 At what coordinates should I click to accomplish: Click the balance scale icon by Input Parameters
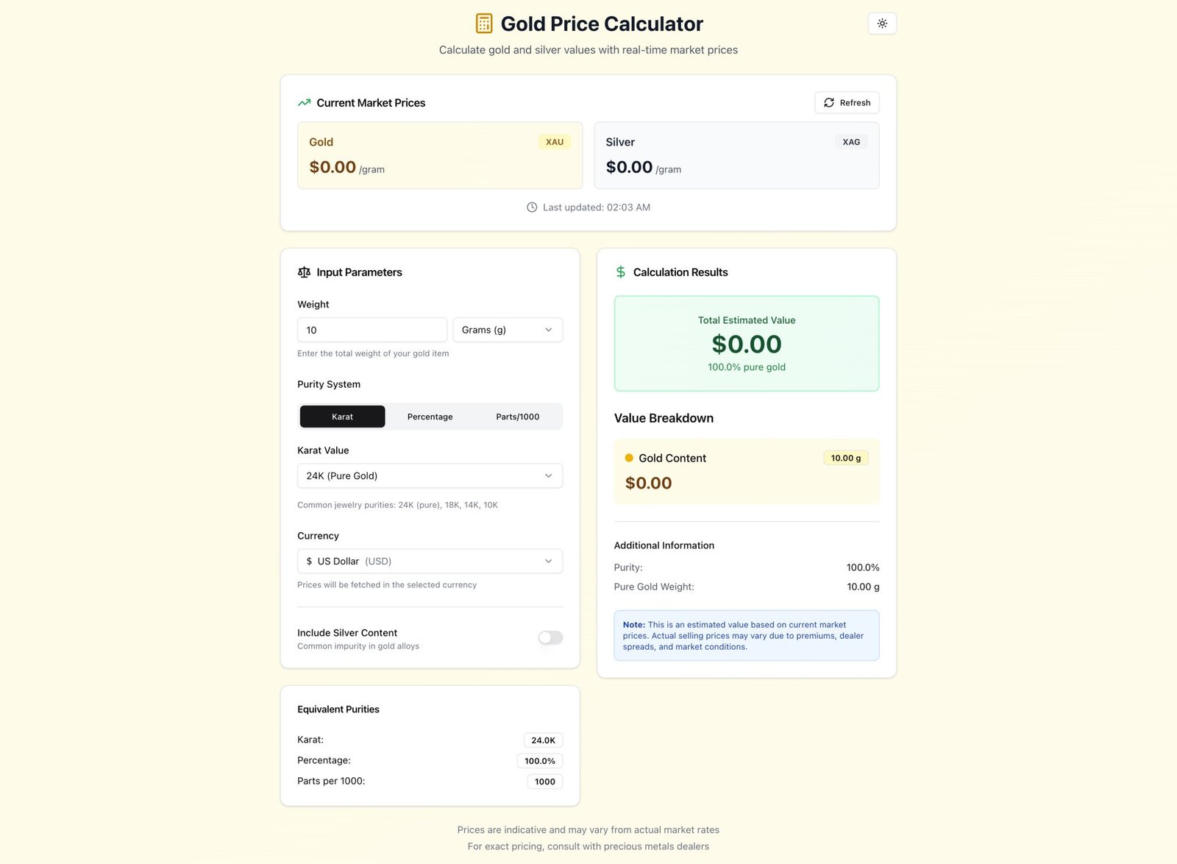pyautogui.click(x=304, y=272)
